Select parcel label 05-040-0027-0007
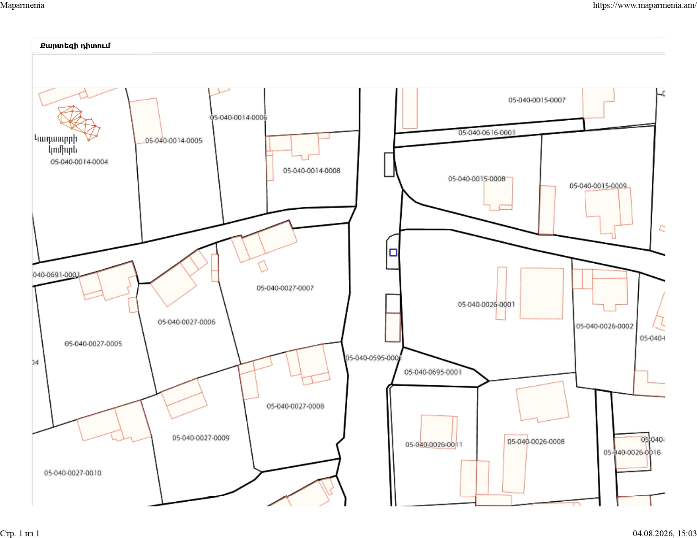 [x=285, y=288]
